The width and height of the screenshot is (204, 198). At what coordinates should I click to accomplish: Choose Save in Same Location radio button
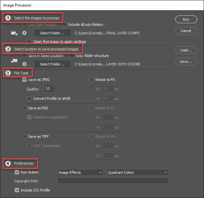pyautogui.click(x=24, y=56)
